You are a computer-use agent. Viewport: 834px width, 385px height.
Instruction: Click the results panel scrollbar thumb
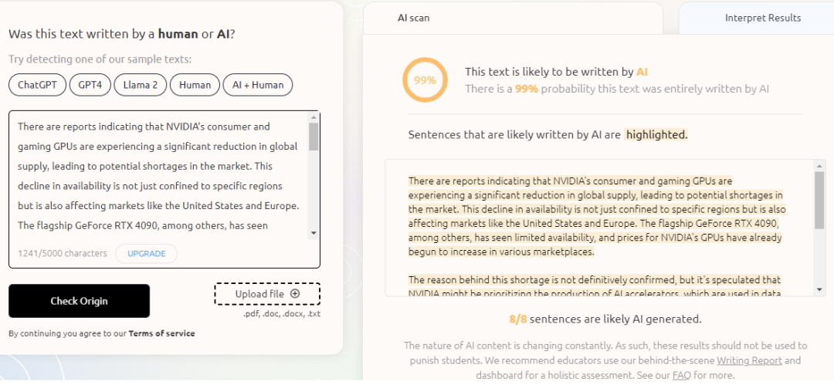point(819,199)
